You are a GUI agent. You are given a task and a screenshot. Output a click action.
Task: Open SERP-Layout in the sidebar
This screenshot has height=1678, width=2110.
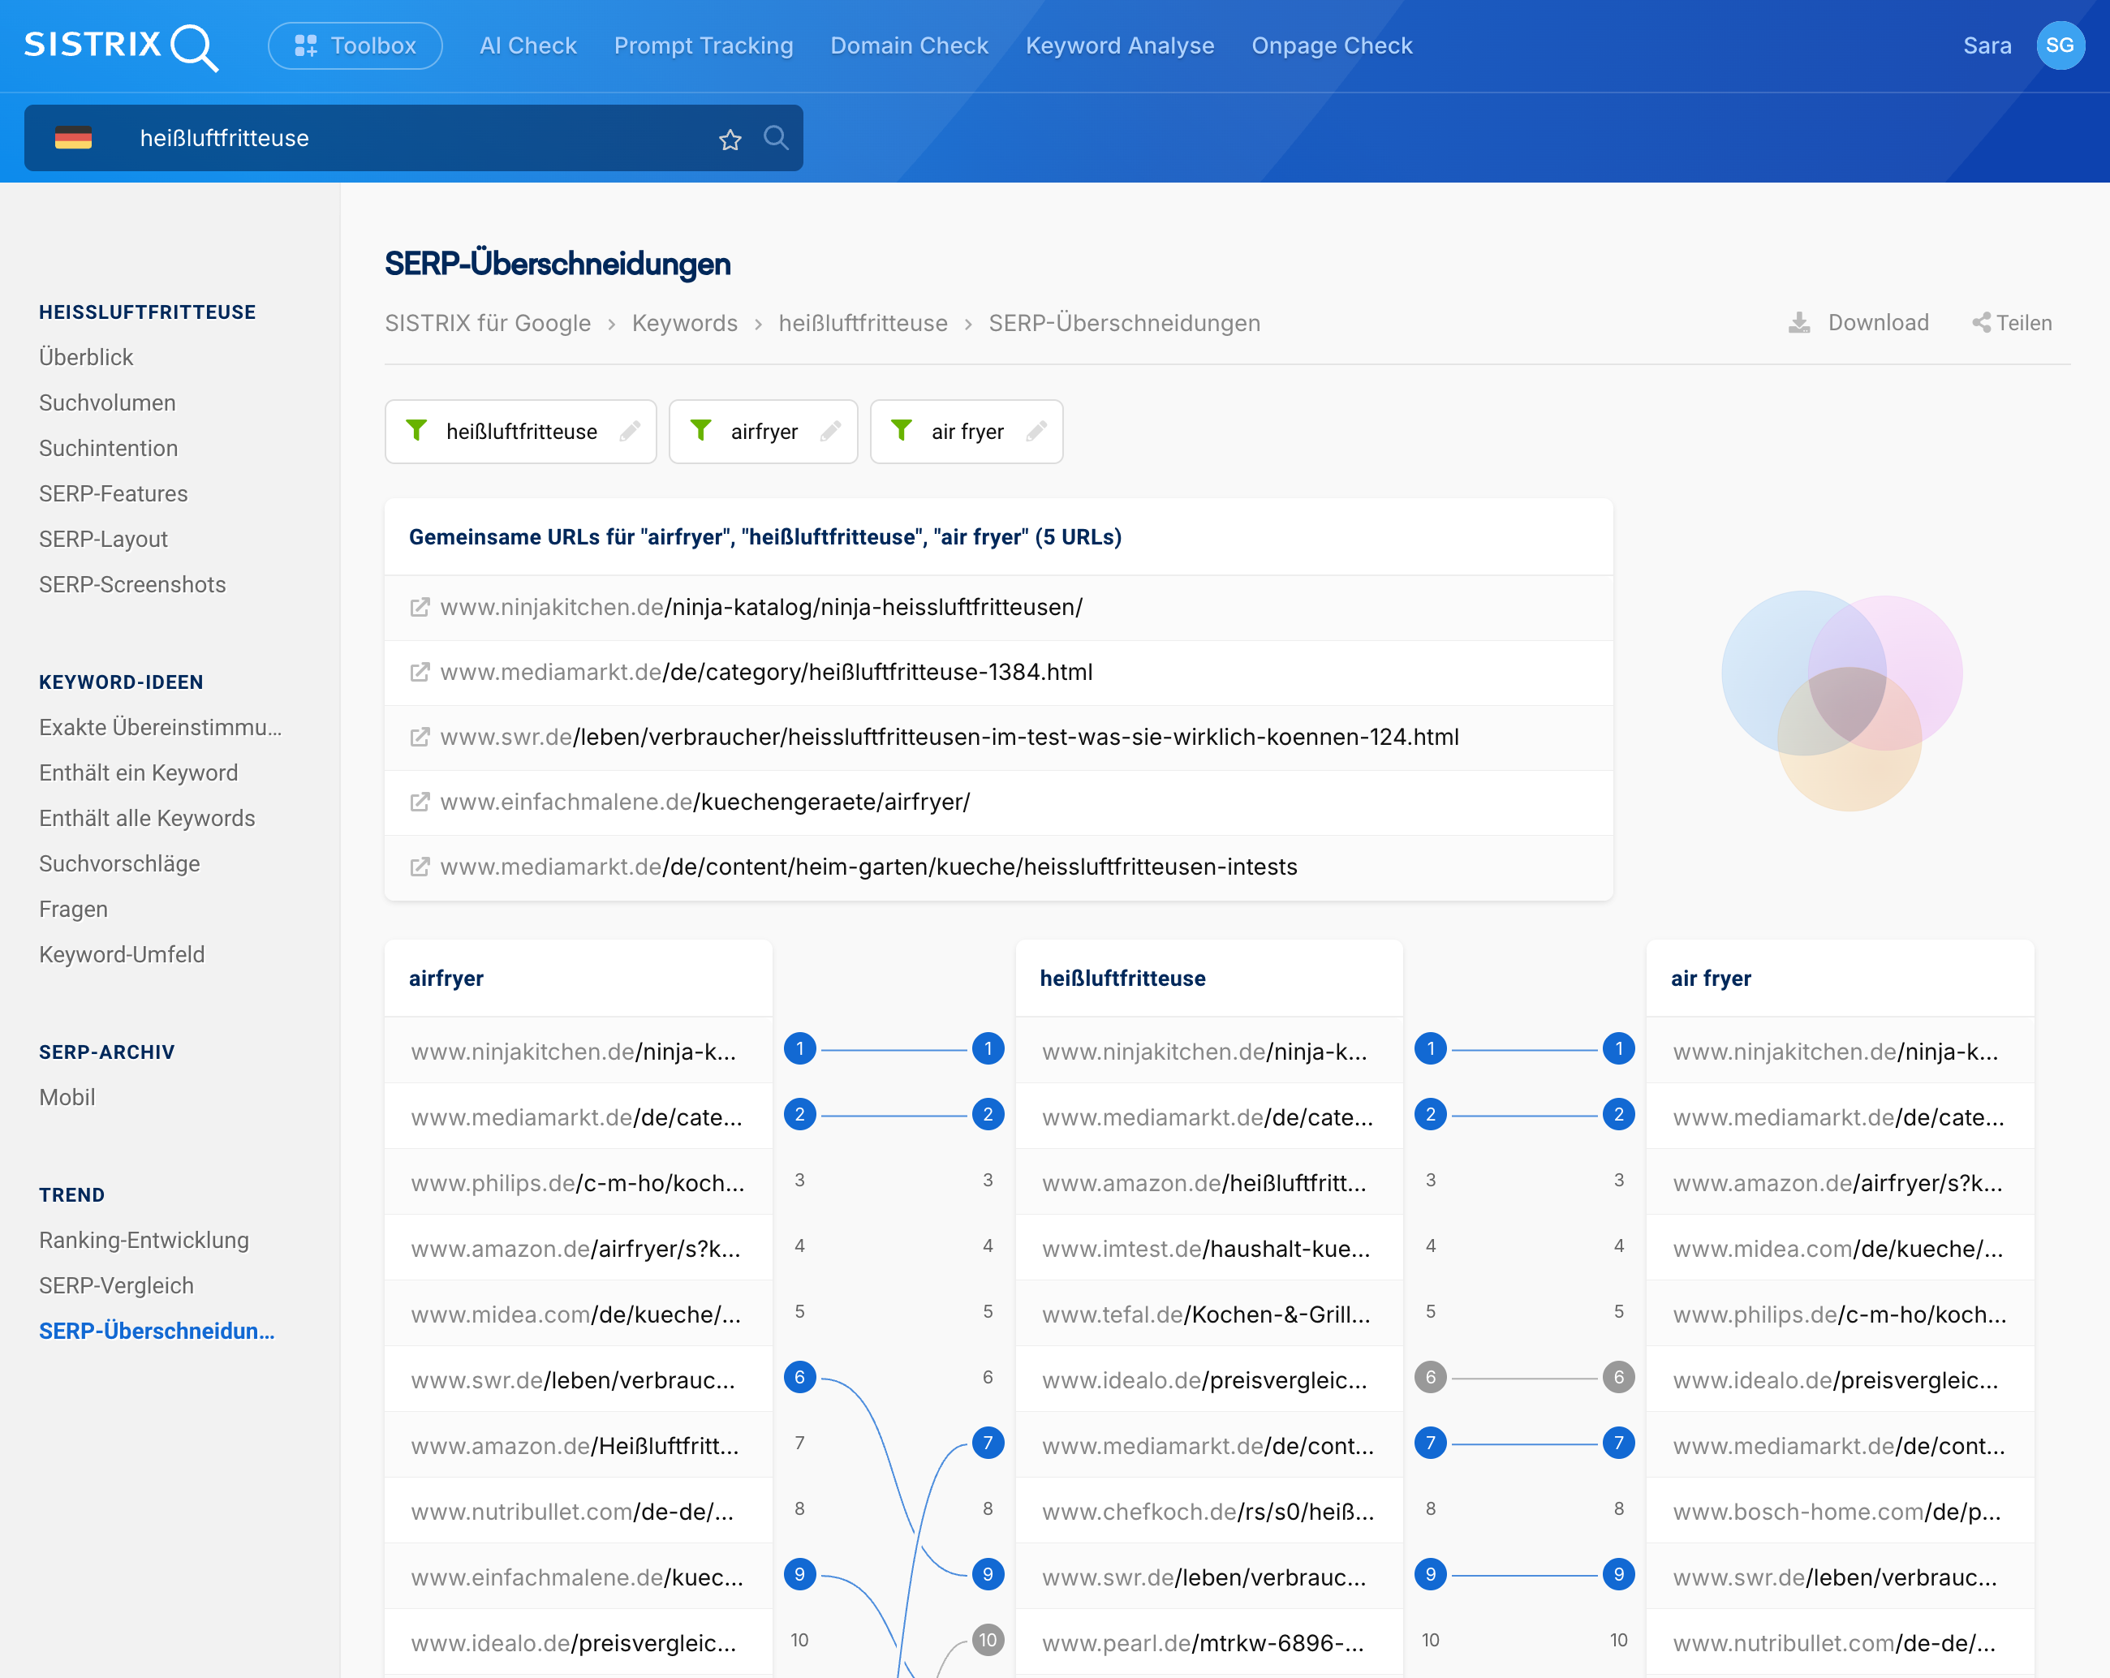(104, 539)
